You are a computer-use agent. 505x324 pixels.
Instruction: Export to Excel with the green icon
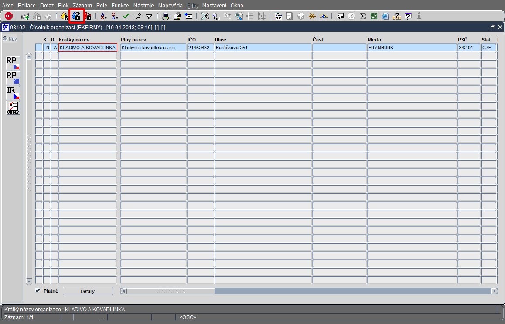click(x=374, y=16)
